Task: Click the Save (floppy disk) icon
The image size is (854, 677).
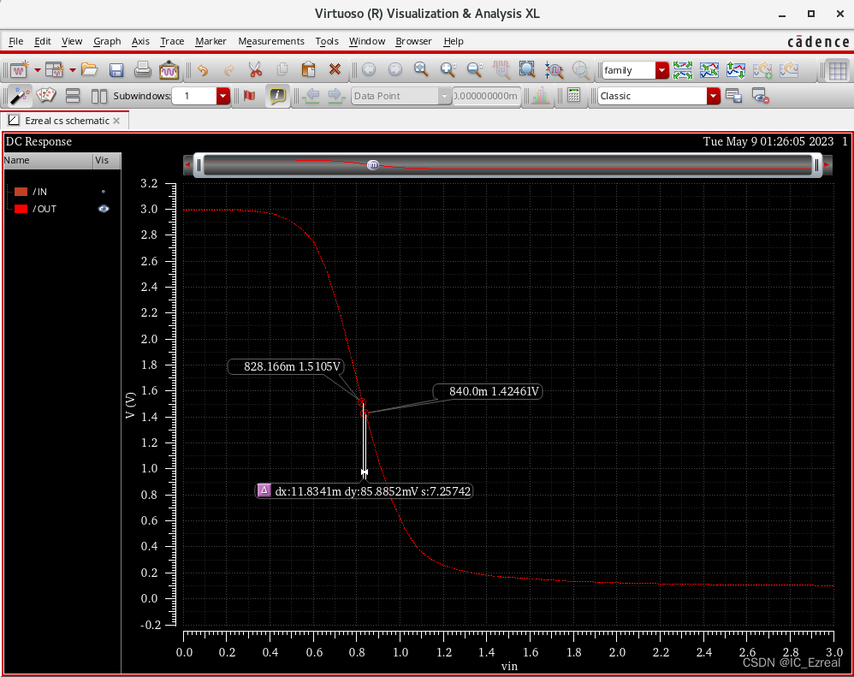Action: 116,70
